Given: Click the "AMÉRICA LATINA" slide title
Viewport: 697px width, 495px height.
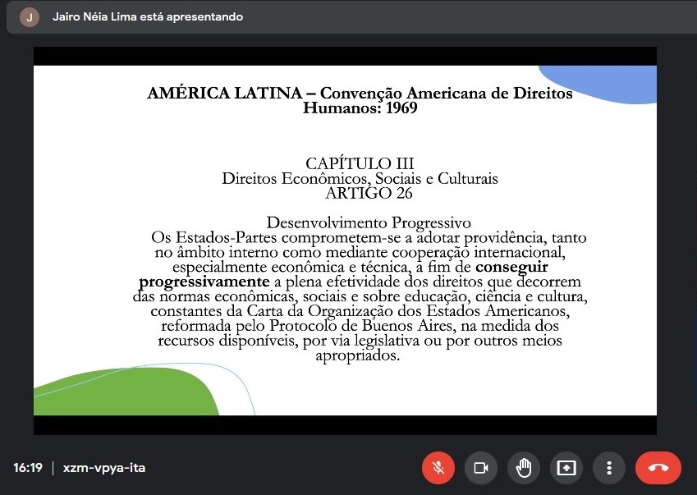Looking at the screenshot, I should [x=225, y=94].
